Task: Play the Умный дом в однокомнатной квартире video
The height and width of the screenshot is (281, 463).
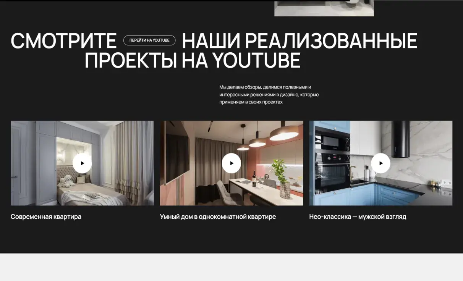Action: (x=231, y=163)
